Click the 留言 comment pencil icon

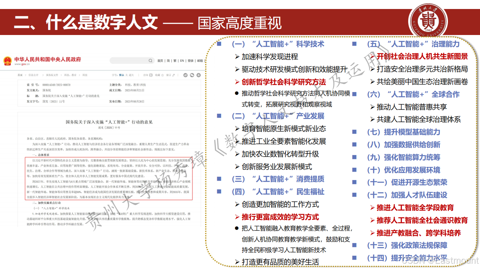pyautogui.click(x=173, y=75)
